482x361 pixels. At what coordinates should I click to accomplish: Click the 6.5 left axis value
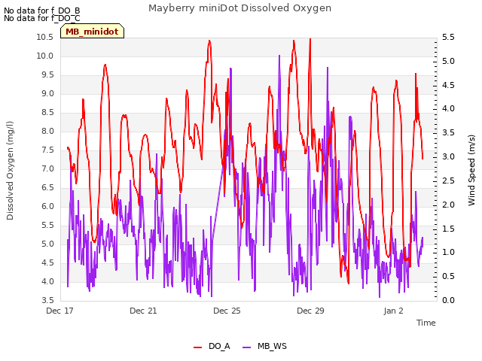47,187
